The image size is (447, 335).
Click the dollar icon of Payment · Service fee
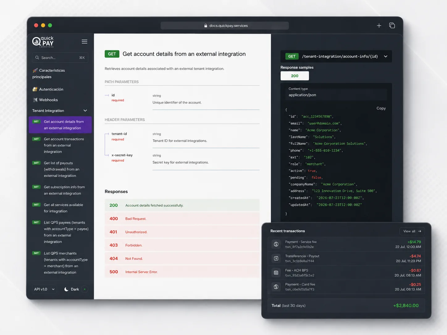276,244
